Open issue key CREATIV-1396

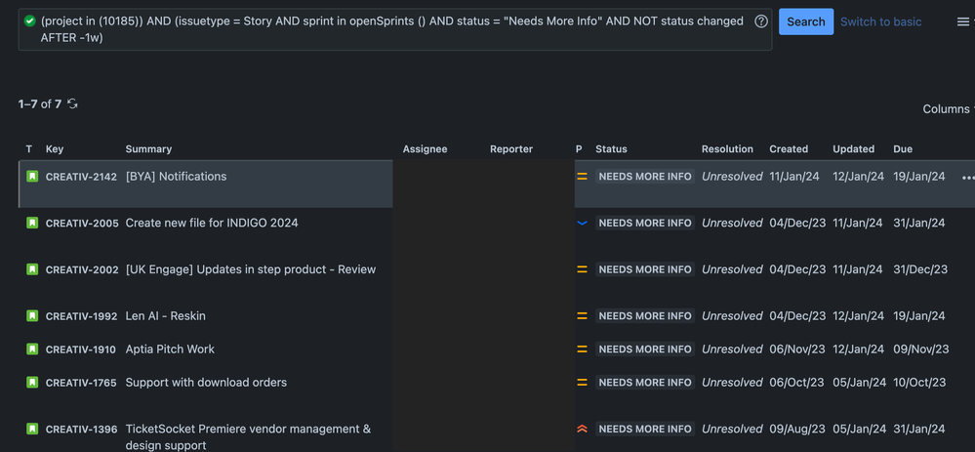(x=81, y=429)
